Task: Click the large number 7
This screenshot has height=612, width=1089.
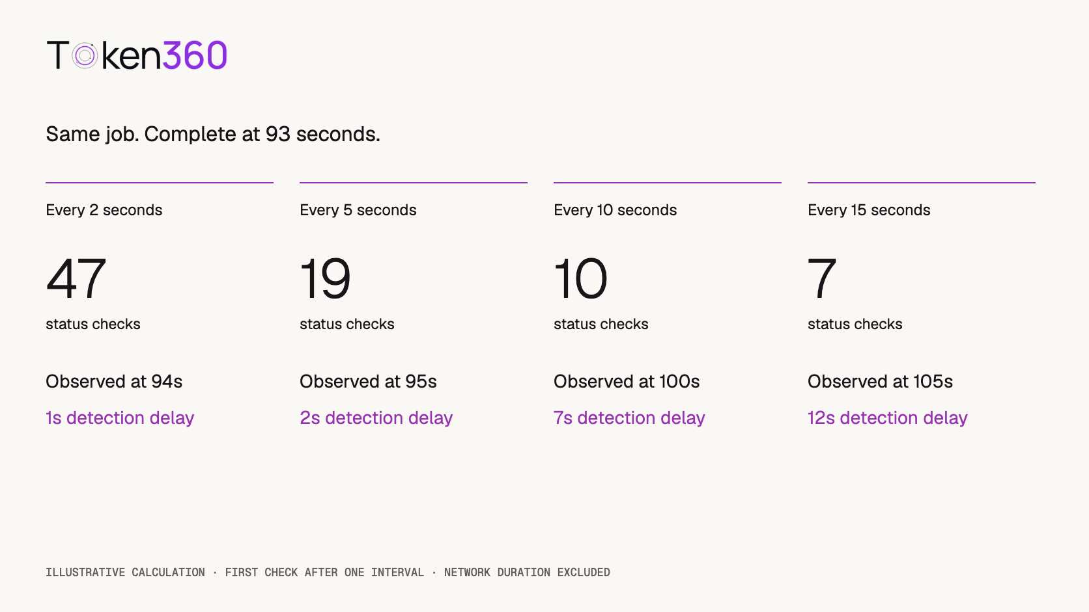Action: tap(822, 278)
